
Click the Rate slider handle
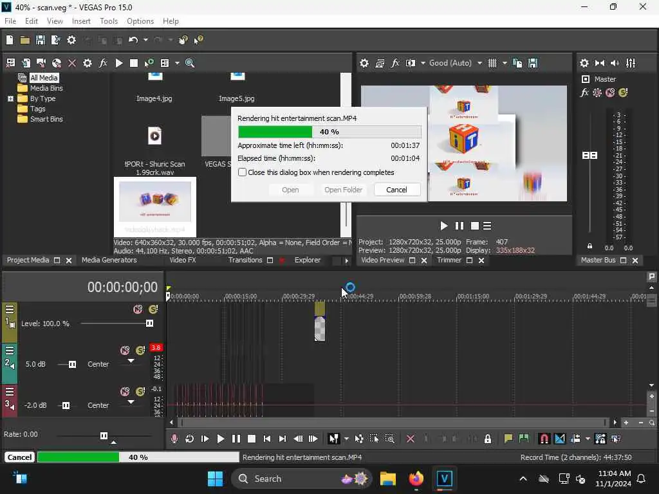104,435
